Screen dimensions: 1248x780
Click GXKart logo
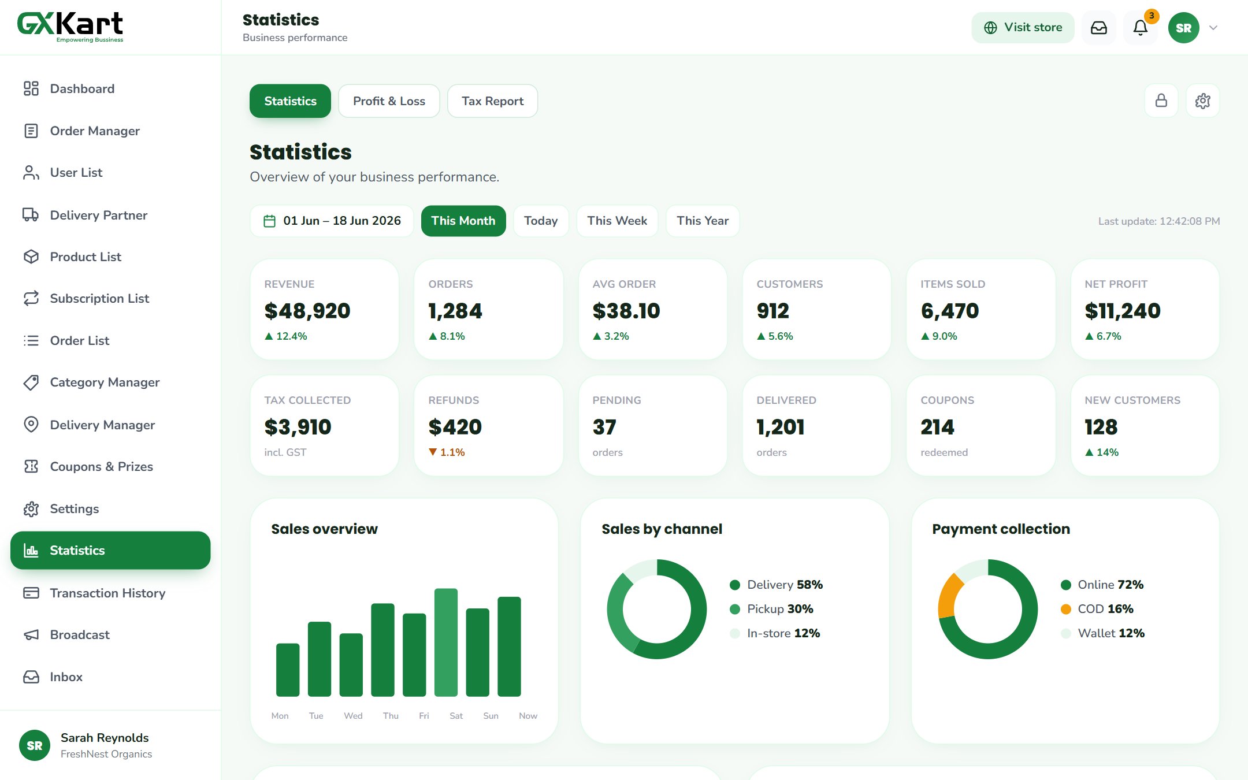70,27
